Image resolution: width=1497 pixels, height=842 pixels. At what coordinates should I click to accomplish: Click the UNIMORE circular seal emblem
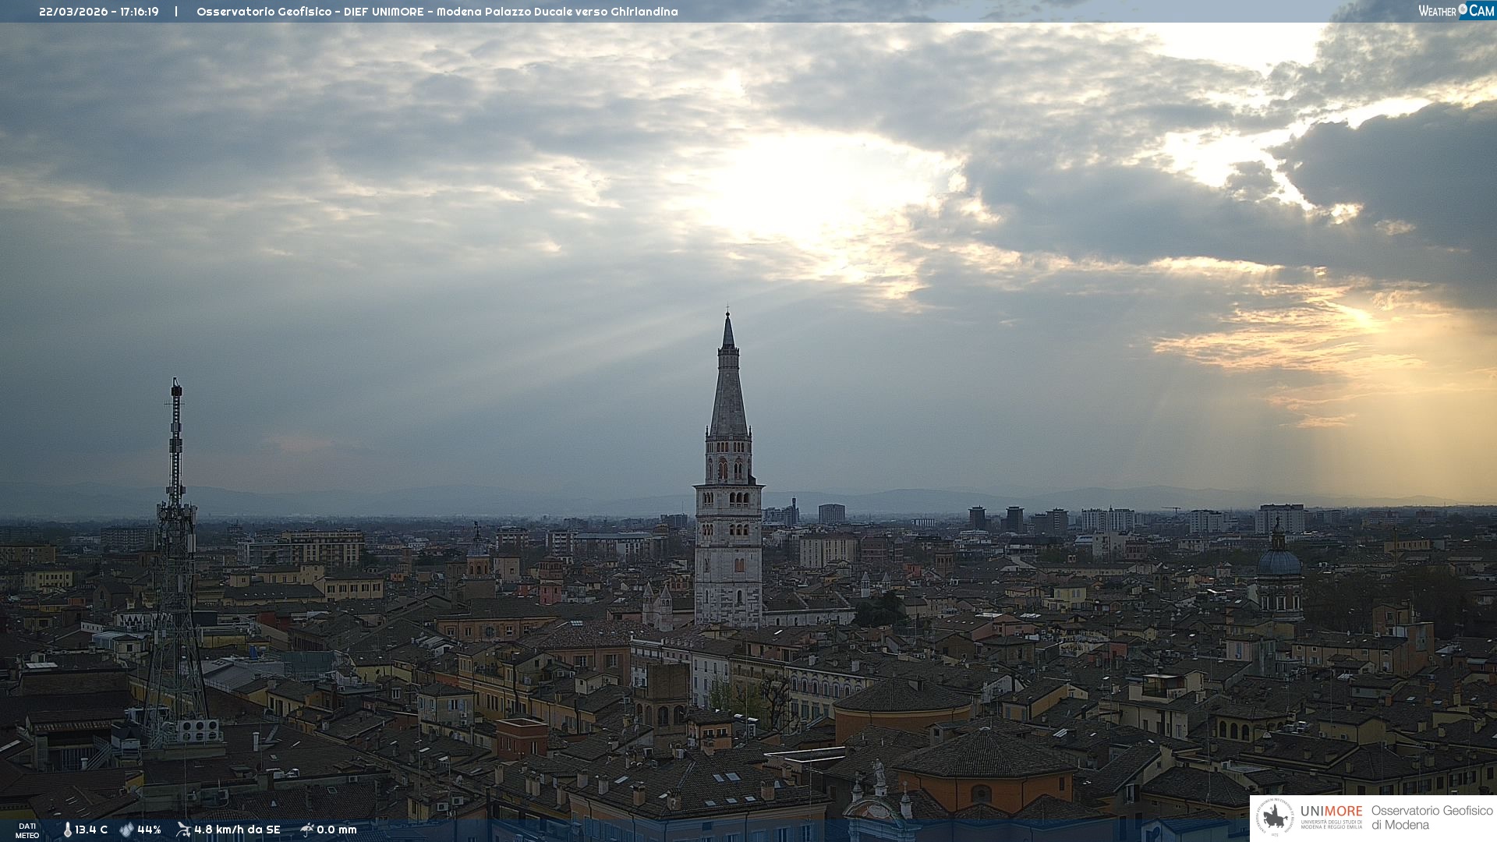click(1275, 818)
